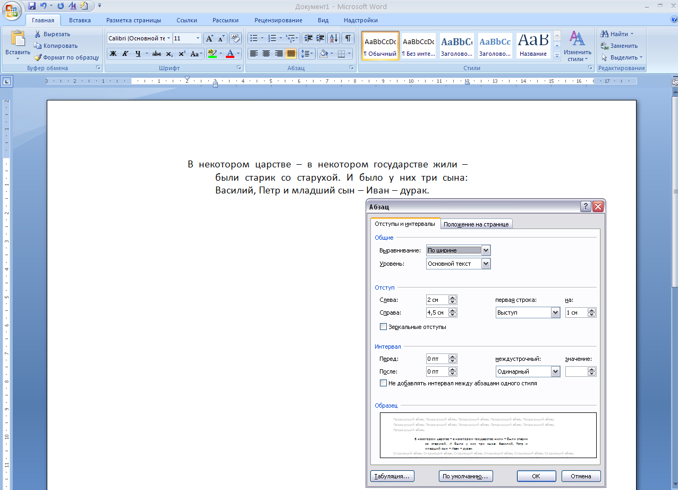Click the По умолчанию... button
This screenshot has height=490, width=678.
[x=466, y=476]
